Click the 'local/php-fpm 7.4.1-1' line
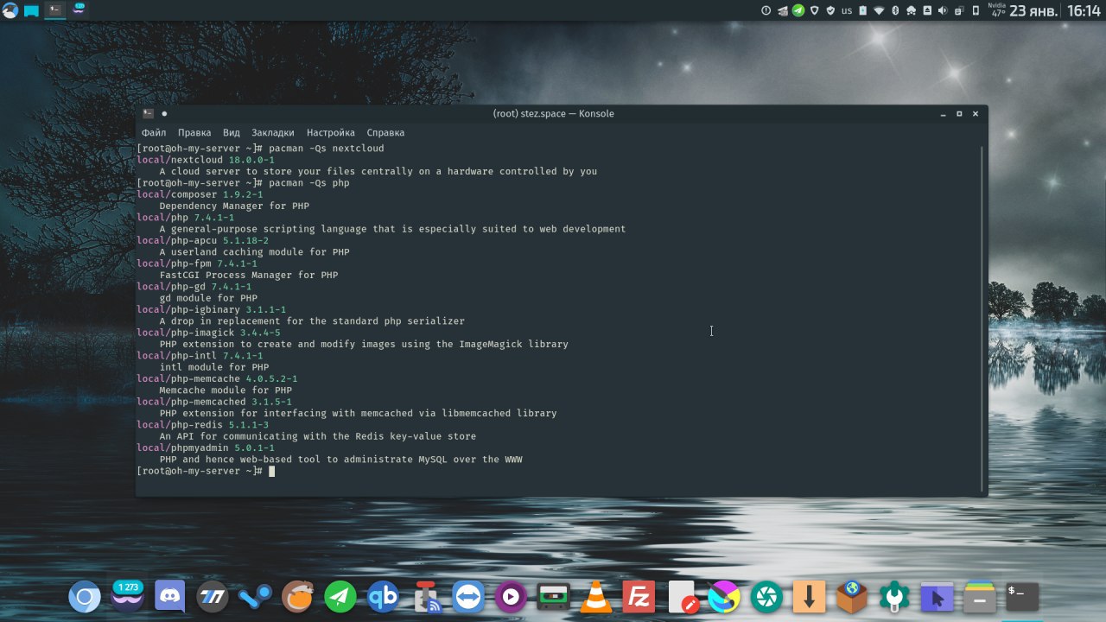The height and width of the screenshot is (622, 1106). point(197,263)
